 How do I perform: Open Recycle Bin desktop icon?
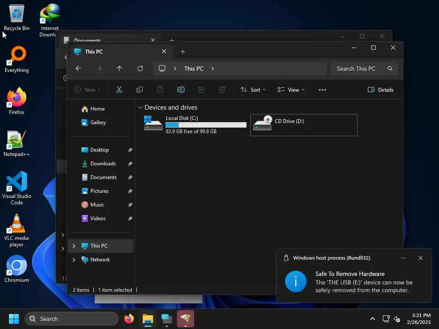[17, 18]
